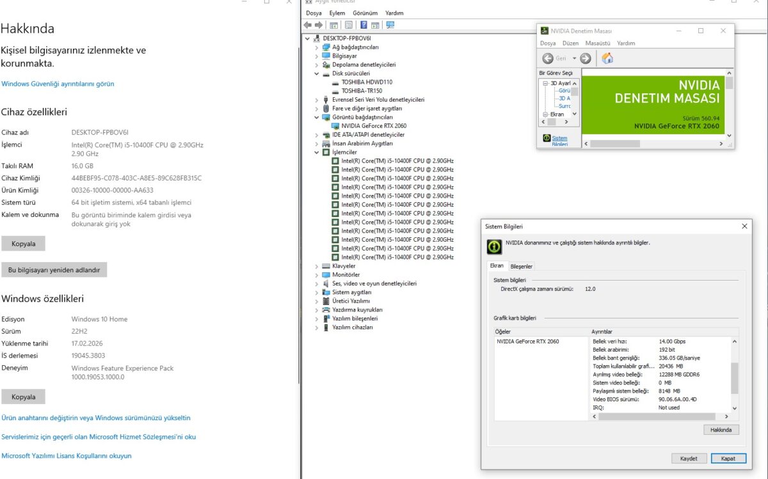768x479 pixels.
Task: Toggle the console tree pane icon in Device Manager
Action: click(x=333, y=25)
